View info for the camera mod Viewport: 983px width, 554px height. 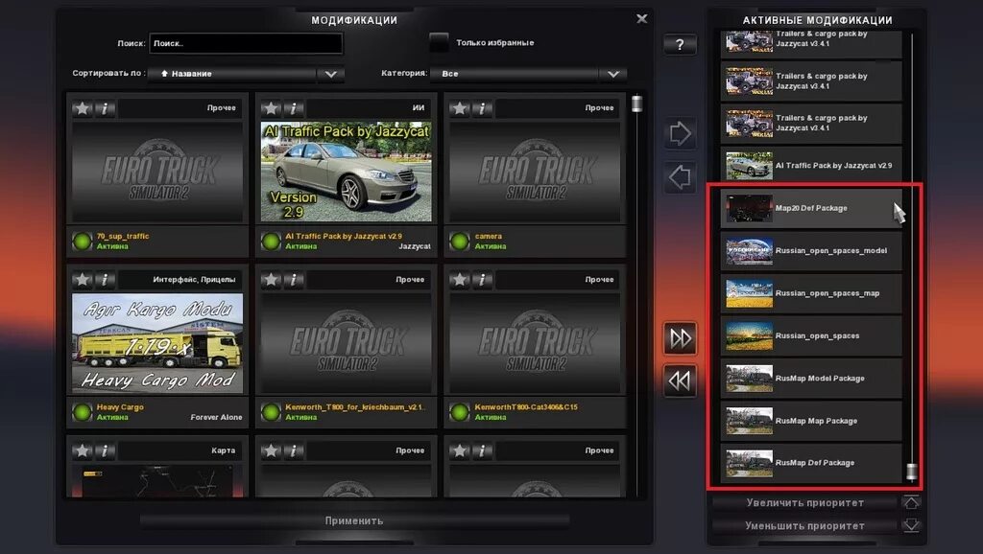tap(482, 108)
